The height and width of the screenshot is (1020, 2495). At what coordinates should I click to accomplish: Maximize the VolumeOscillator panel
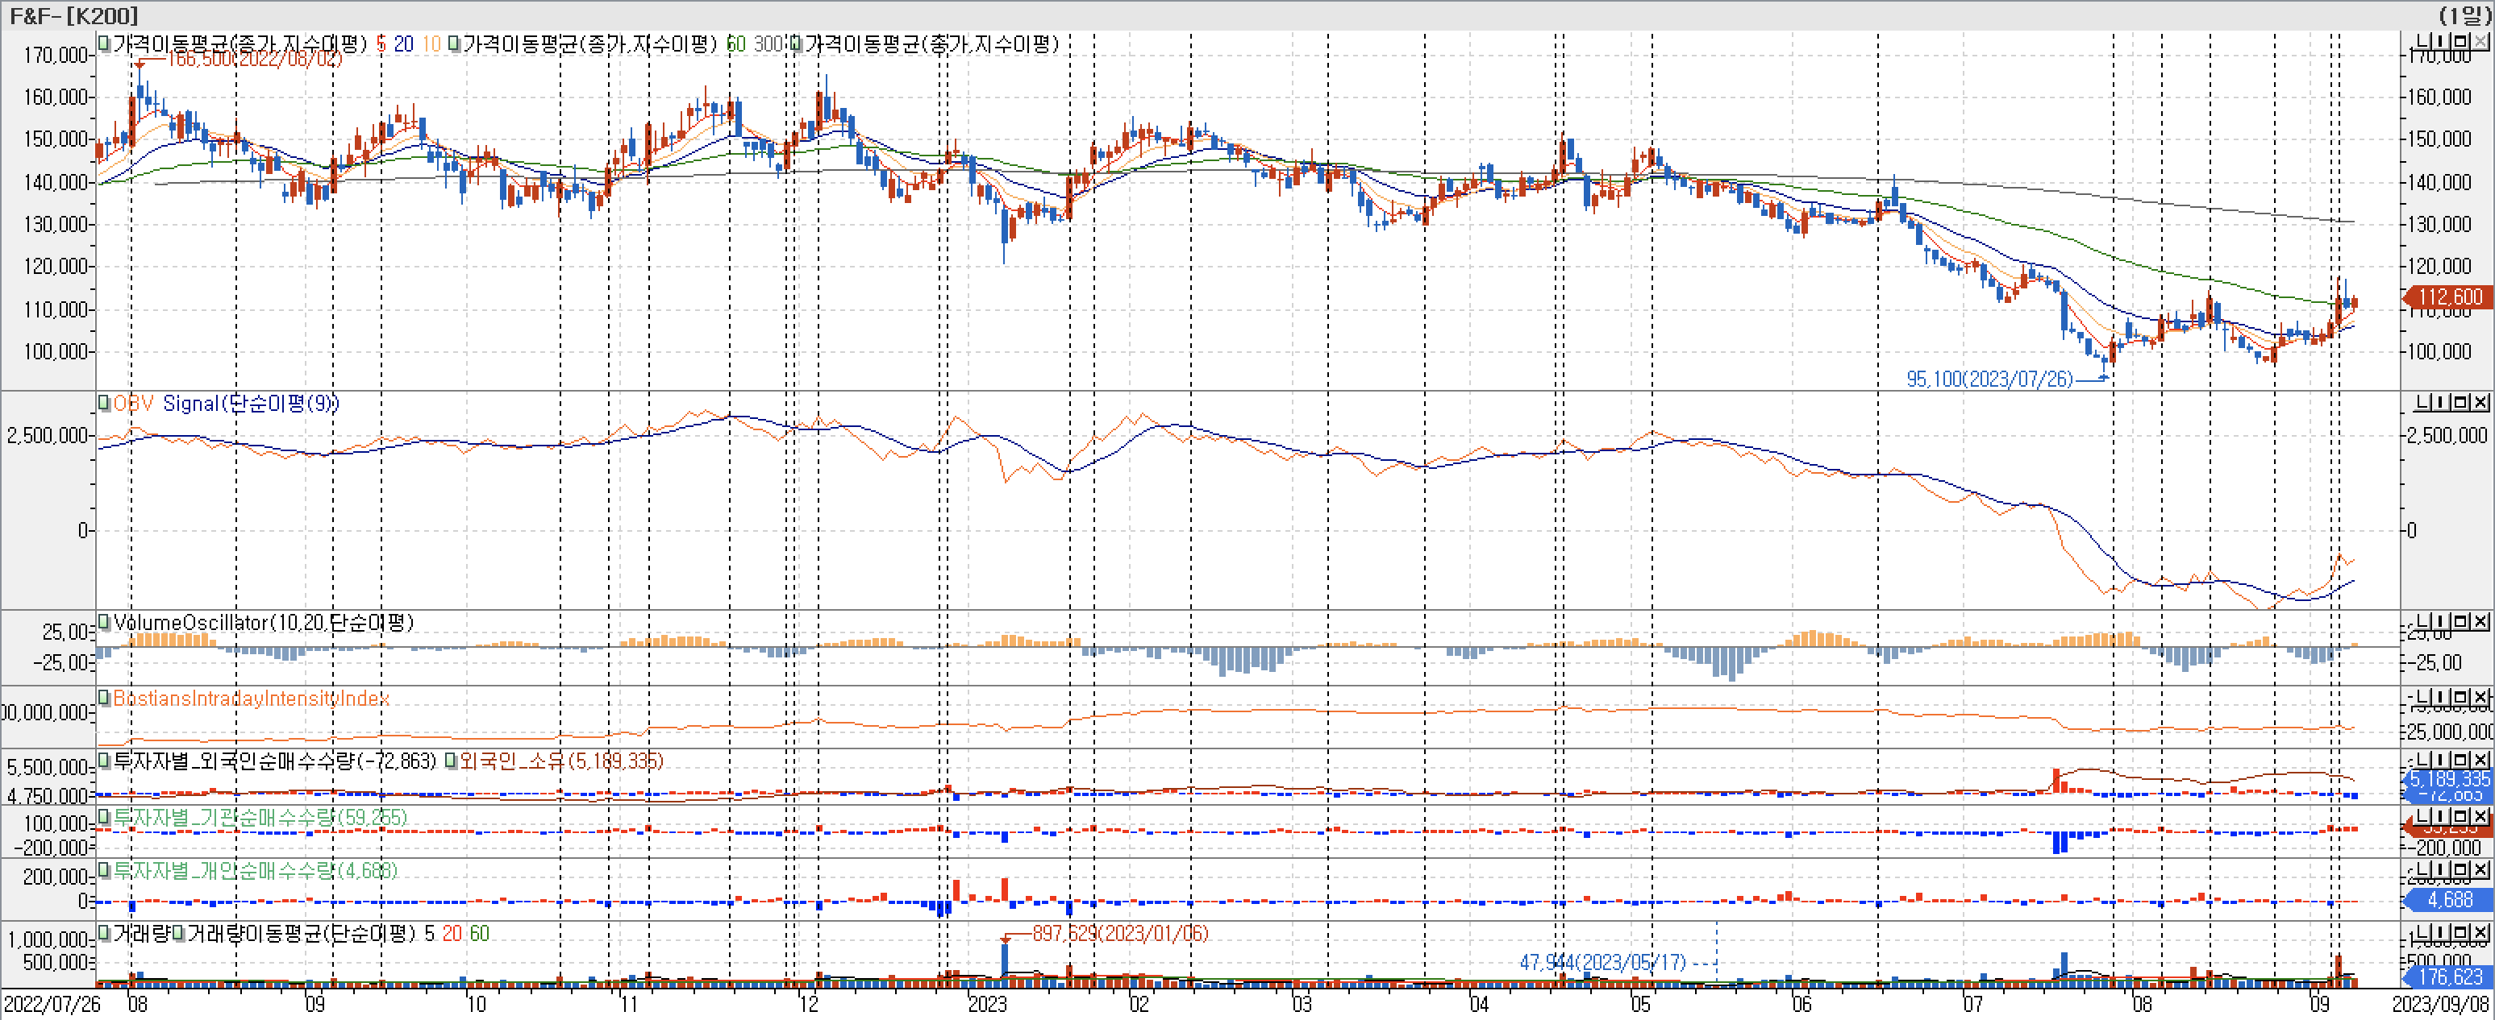coord(2461,620)
